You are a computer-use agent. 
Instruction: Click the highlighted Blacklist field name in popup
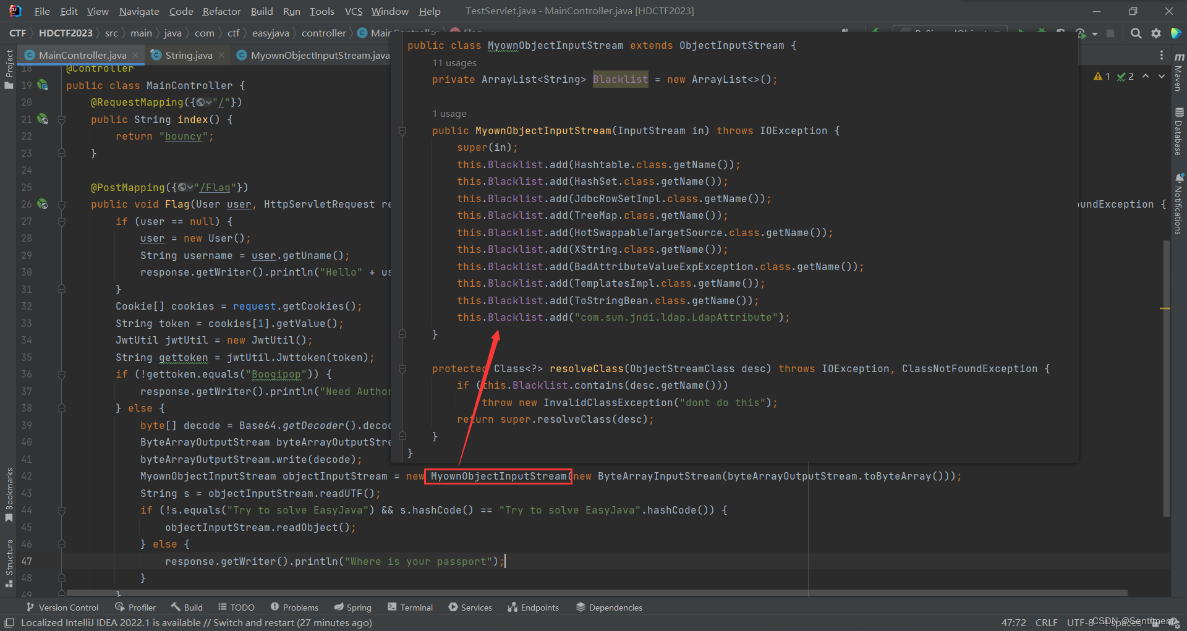click(620, 79)
